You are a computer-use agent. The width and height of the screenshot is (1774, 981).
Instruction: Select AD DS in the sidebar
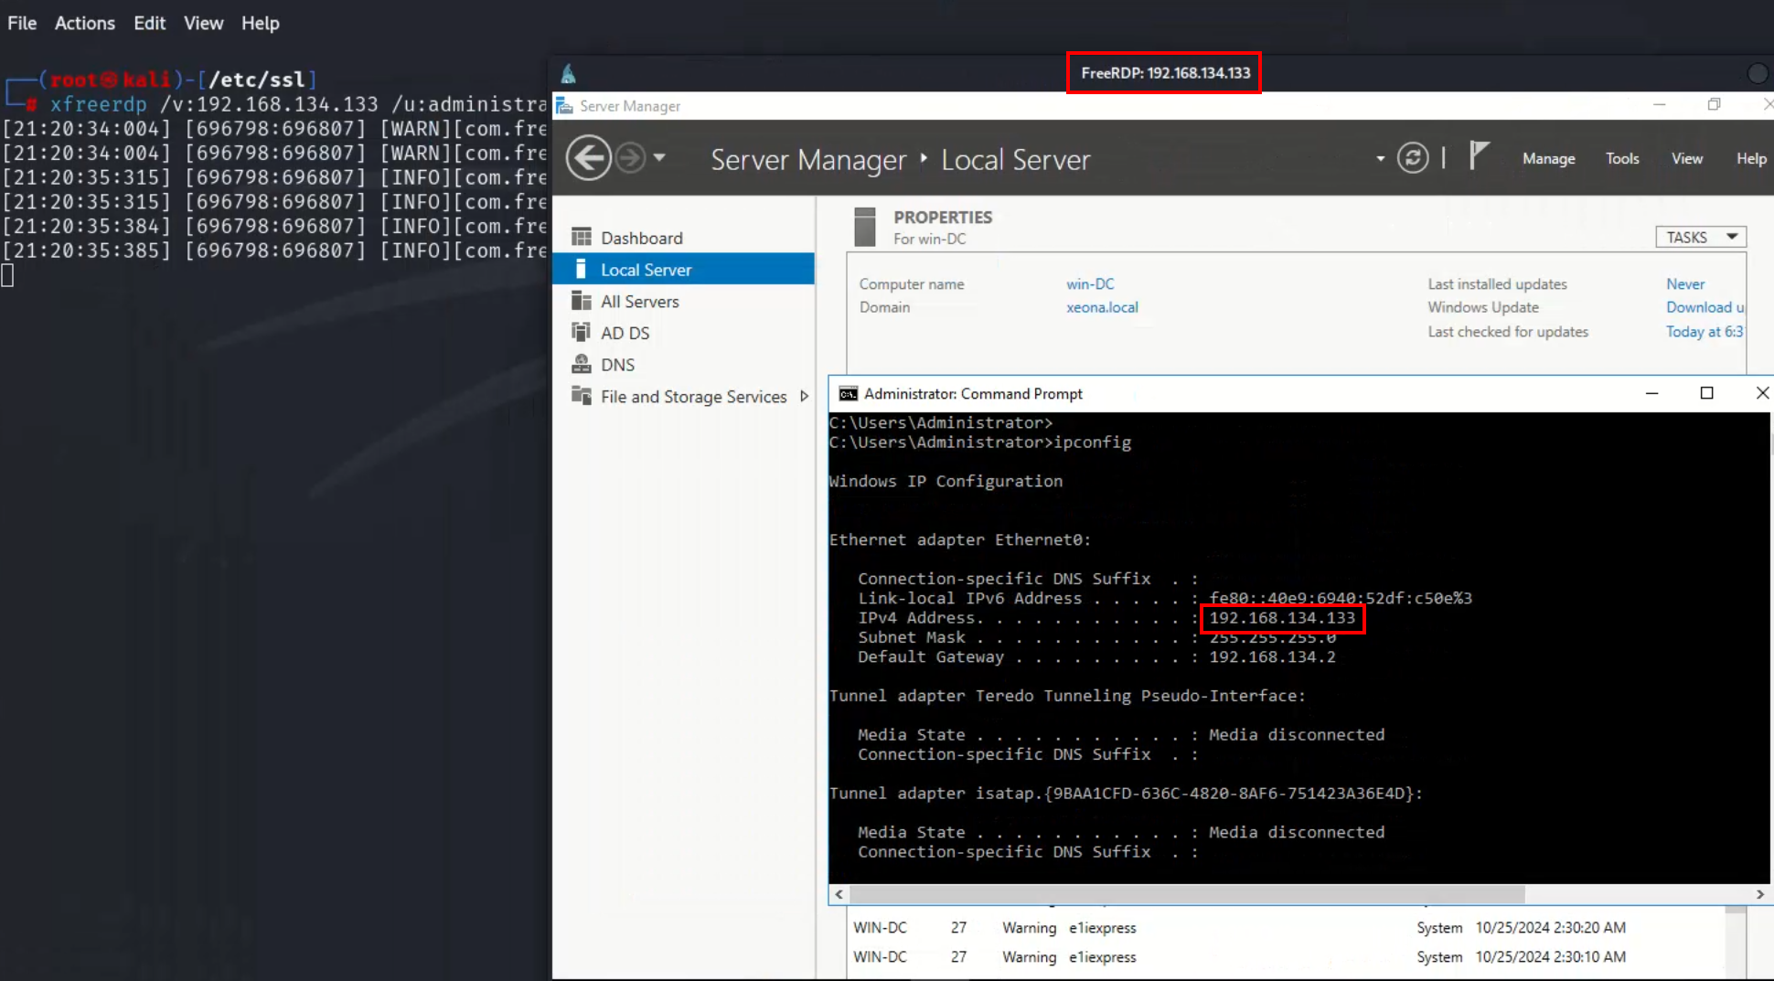click(x=683, y=333)
